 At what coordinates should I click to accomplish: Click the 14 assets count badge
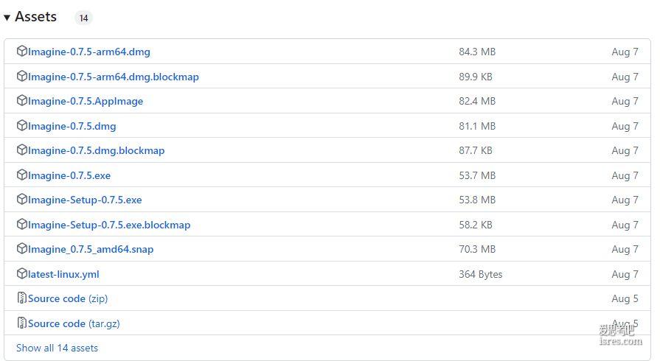(x=84, y=18)
